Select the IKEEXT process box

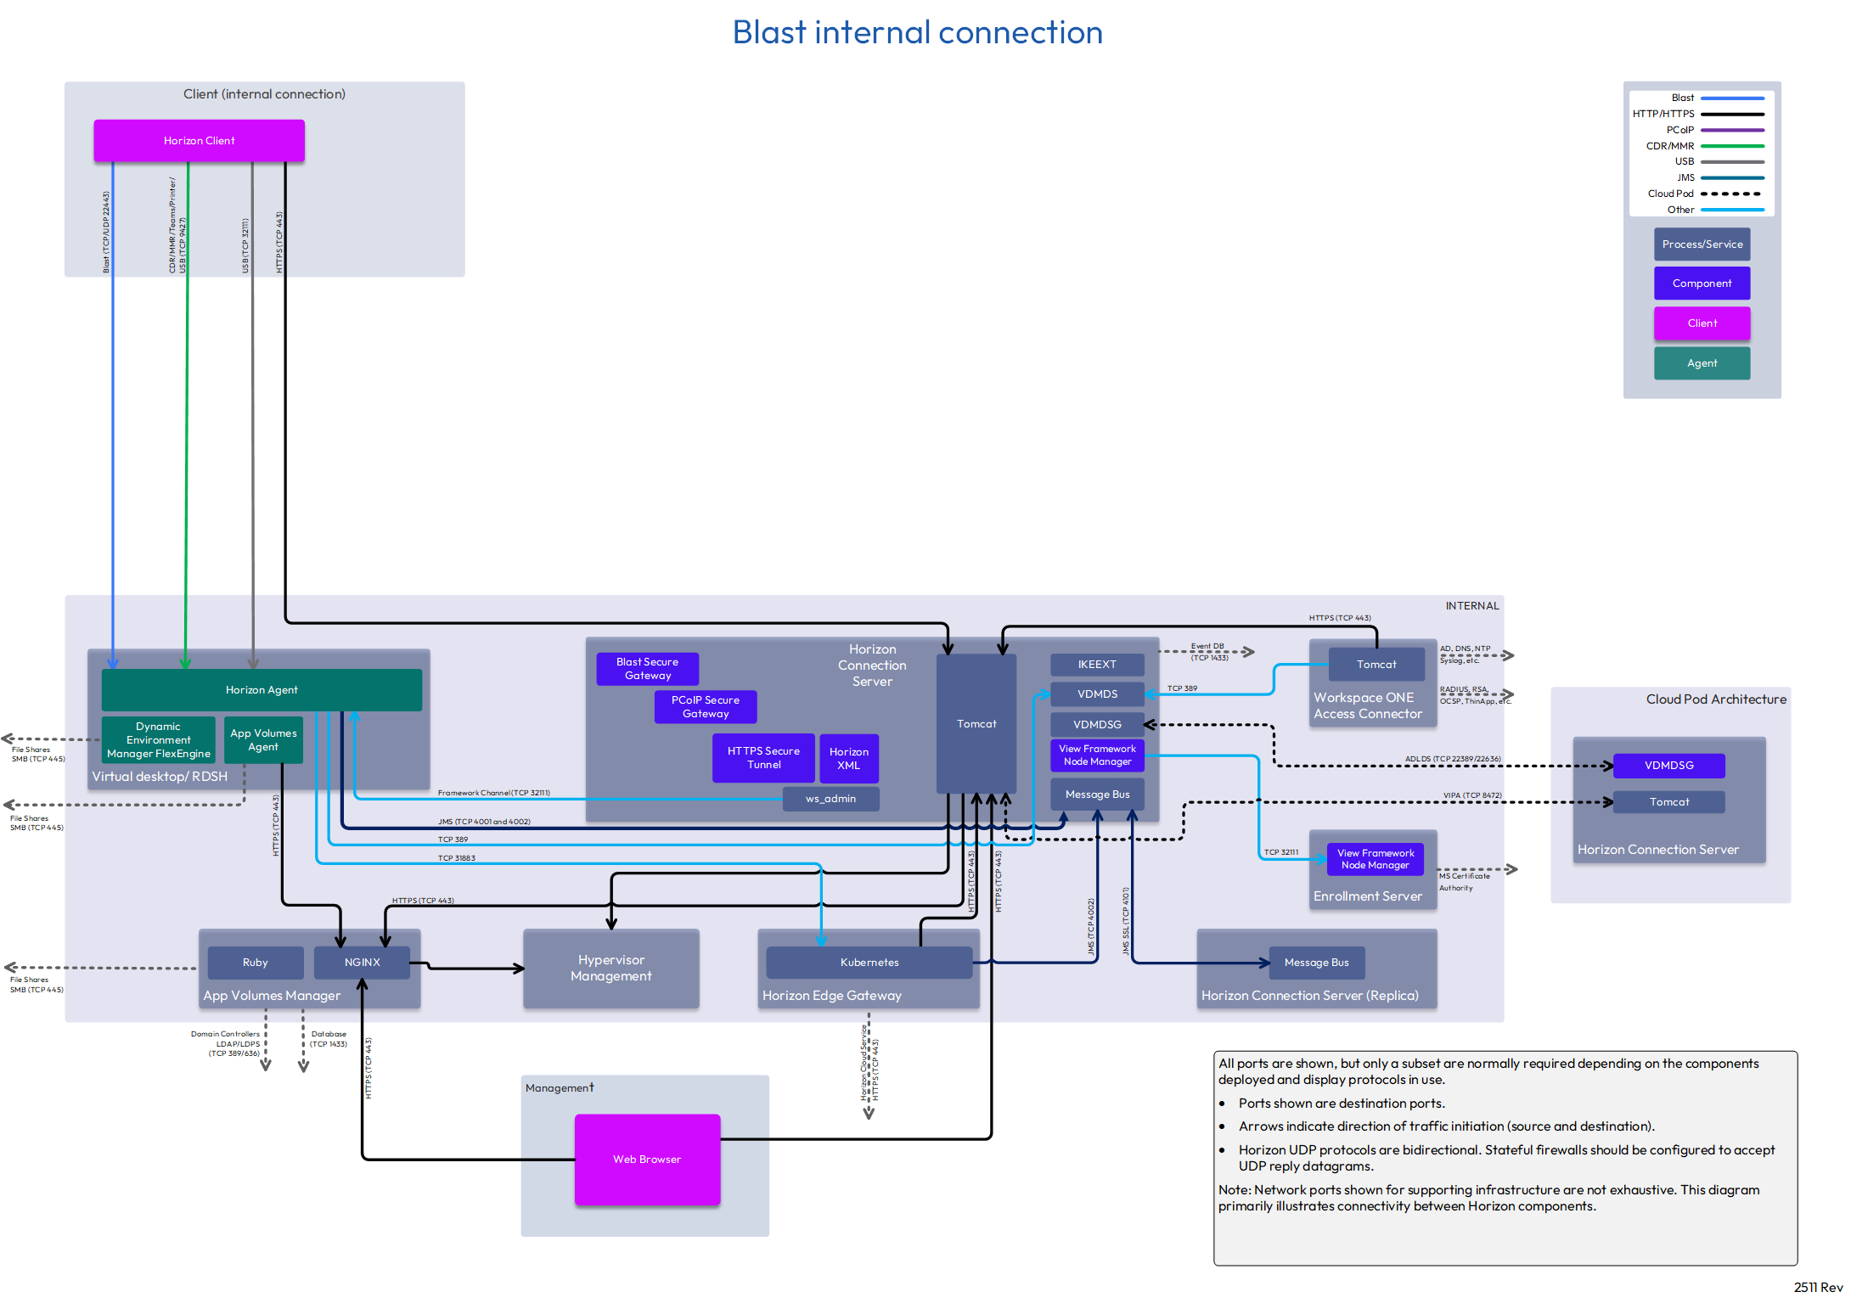[x=1097, y=664]
